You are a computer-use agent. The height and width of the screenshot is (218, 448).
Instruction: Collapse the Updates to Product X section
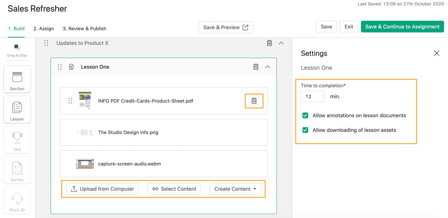281,43
